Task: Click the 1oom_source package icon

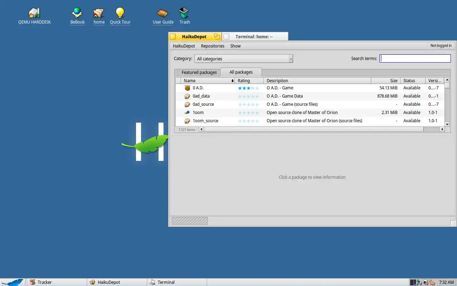Action: [187, 121]
